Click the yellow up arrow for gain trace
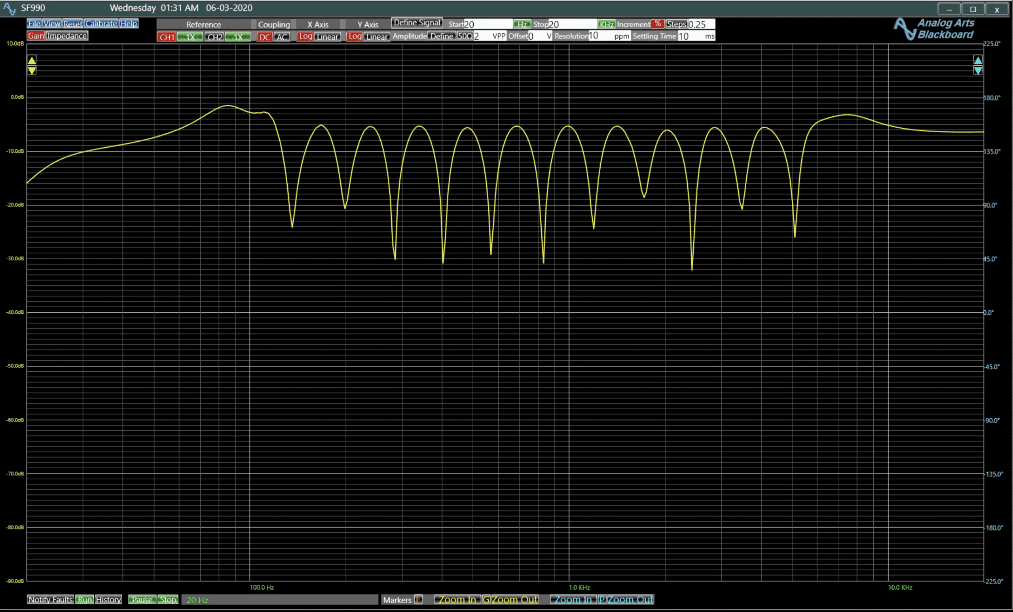The height and width of the screenshot is (612, 1013). coord(32,60)
